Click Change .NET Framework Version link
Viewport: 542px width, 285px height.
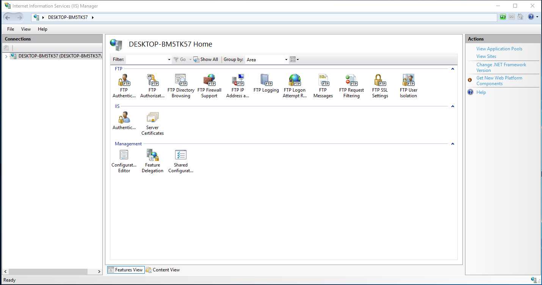click(x=501, y=67)
